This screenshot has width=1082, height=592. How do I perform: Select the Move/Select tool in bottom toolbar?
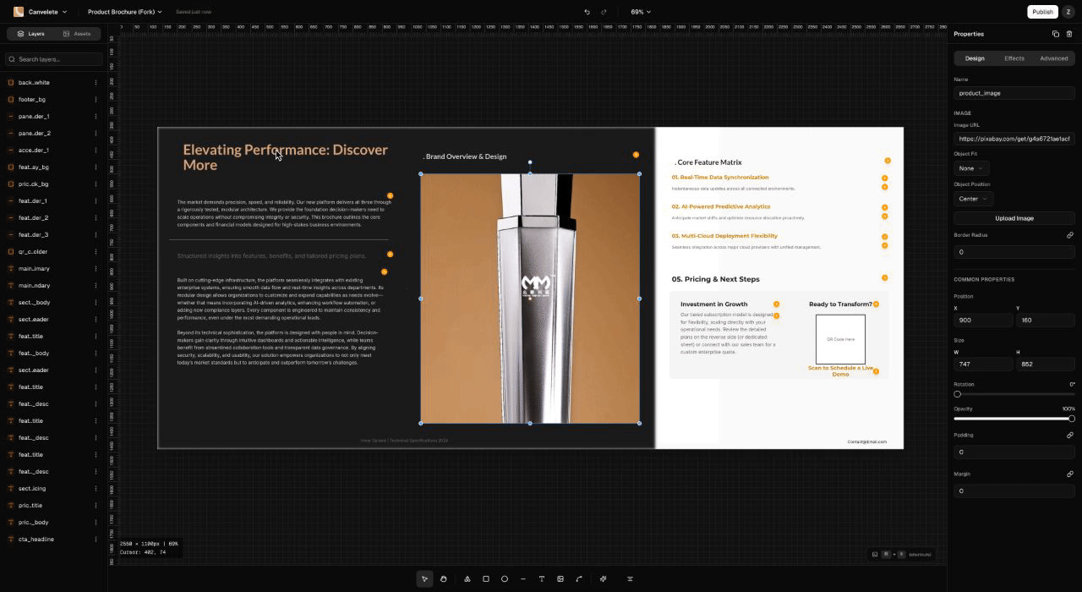(424, 578)
